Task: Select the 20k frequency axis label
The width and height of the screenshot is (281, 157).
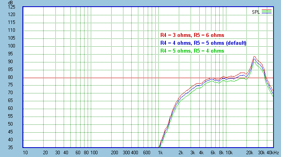Action: 249,153
